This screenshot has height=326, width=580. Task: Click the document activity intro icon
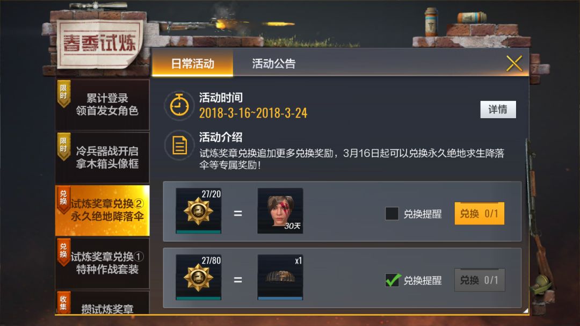[179, 146]
